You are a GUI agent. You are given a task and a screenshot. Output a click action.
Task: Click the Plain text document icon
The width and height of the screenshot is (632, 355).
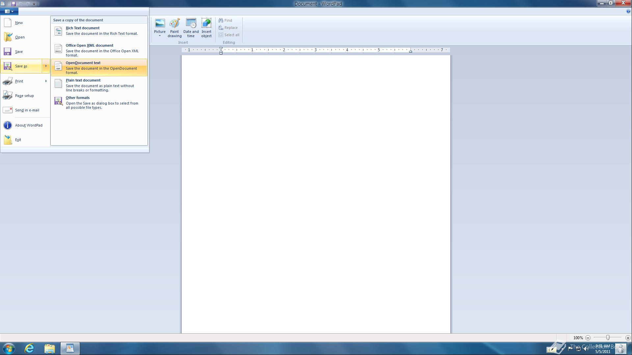click(58, 83)
